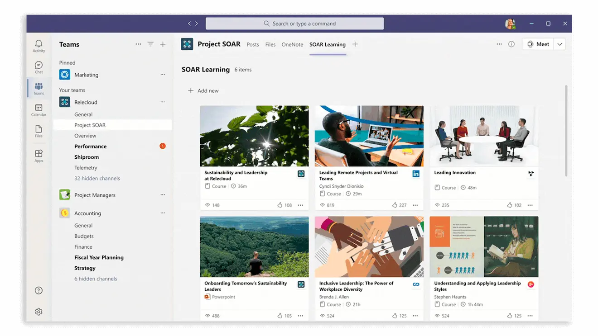Click the plus icon to join or create team

tap(163, 44)
